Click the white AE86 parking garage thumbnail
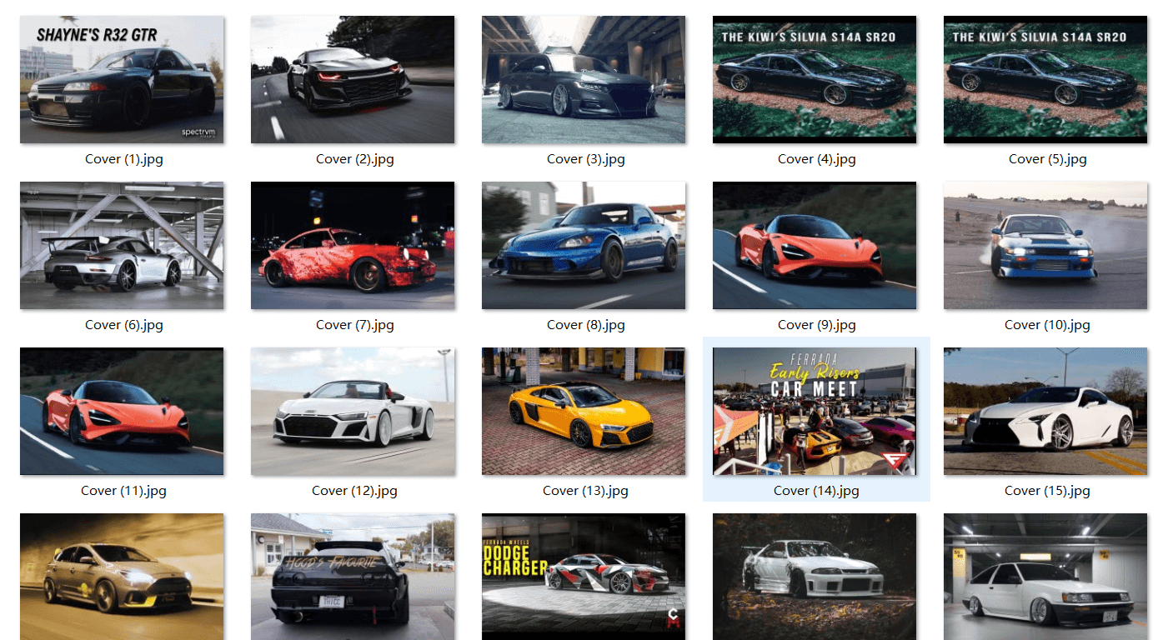This screenshot has width=1158, height=640. (1045, 577)
